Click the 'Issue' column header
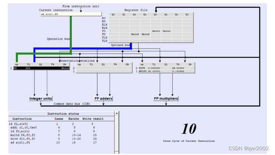Screen dimensions: 275x155 [x=59, y=118]
